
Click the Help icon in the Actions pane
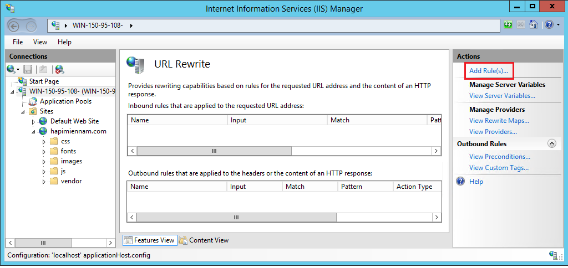pyautogui.click(x=460, y=181)
